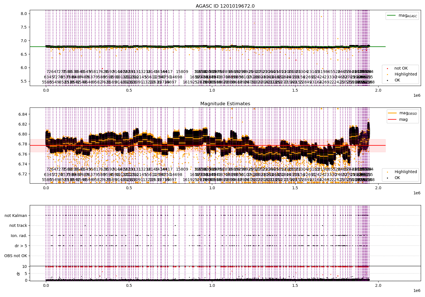Click the 0 tick on the dr axis

26,280
